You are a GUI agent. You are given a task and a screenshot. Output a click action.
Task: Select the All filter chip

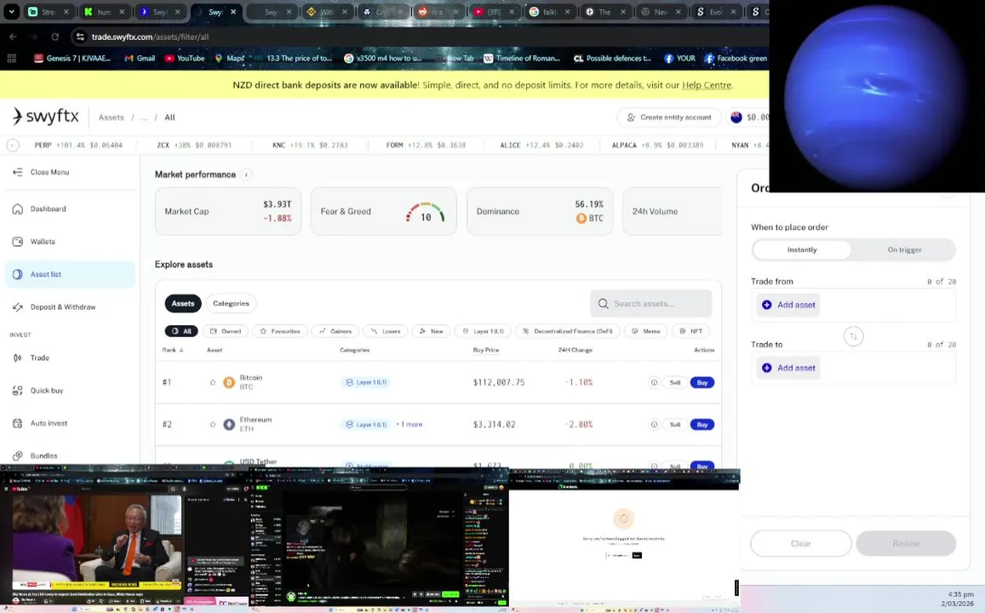coord(181,331)
